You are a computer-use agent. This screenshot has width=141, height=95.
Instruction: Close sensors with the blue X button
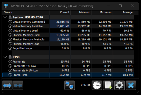131,85
